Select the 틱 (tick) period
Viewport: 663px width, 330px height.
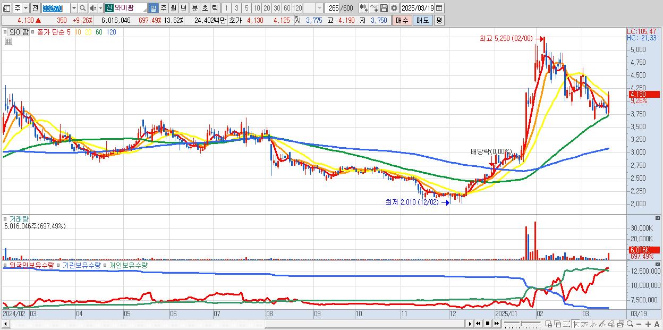(215, 8)
